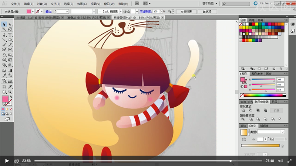Select the Scissors tool
Image resolution: width=296 pixels, height=166 pixels.
10,49
